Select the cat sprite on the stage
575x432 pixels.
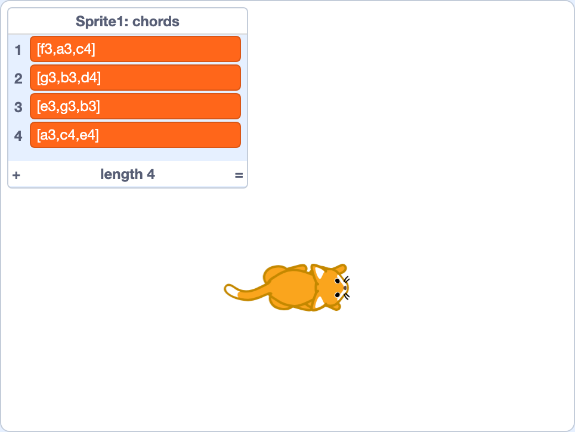(x=286, y=288)
